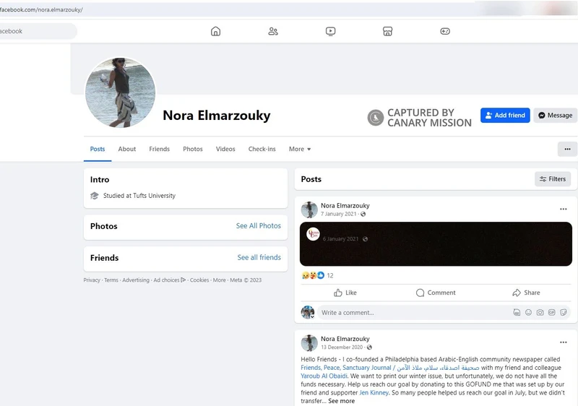Like the 7 January 2021 post
Screen dimensions: 578x406
click(x=345, y=293)
